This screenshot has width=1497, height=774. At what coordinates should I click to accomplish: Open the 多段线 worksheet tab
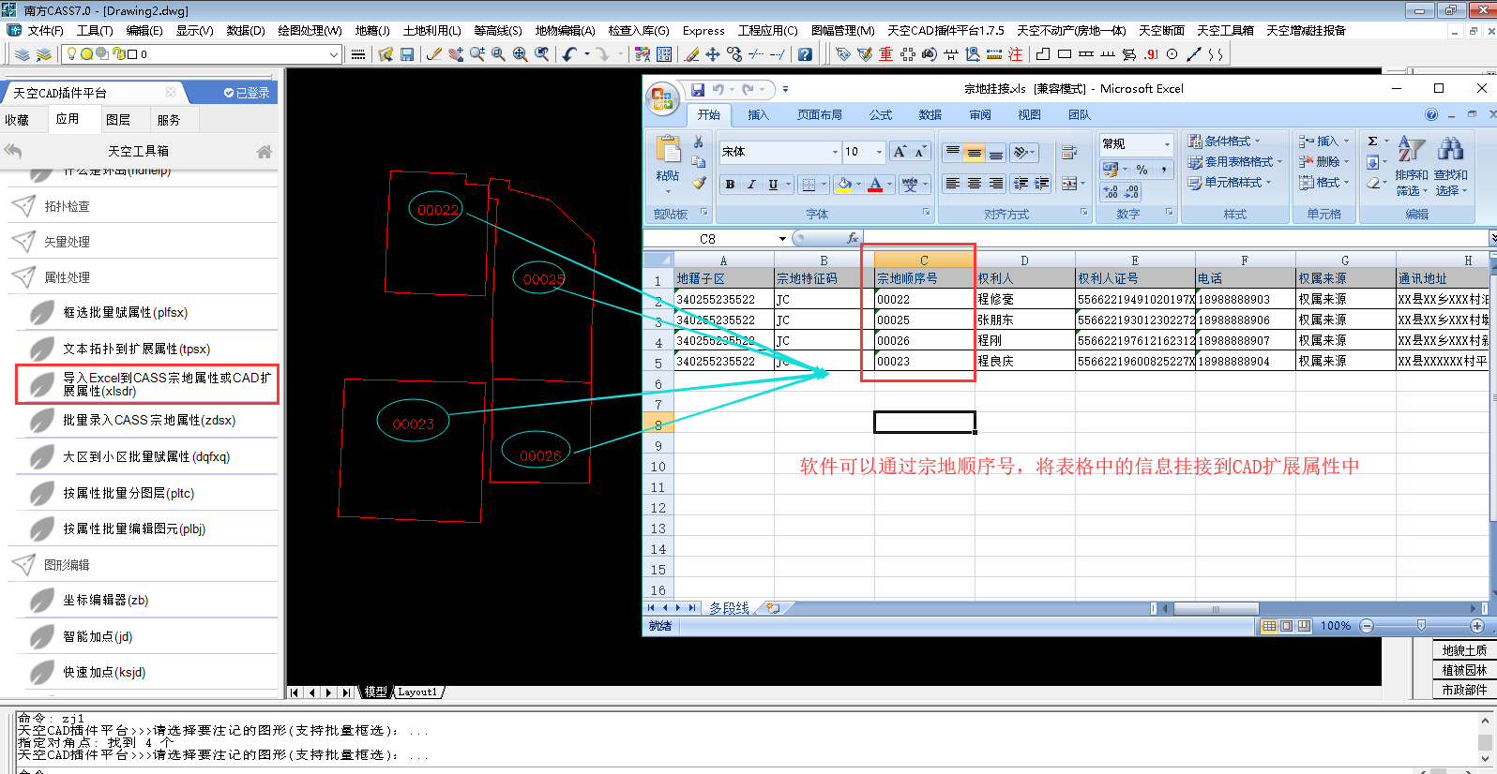(730, 608)
